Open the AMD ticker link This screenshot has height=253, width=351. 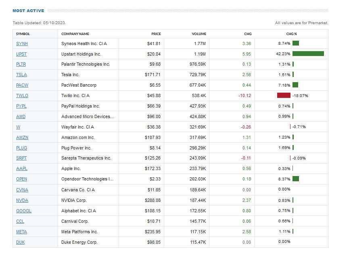point(21,117)
